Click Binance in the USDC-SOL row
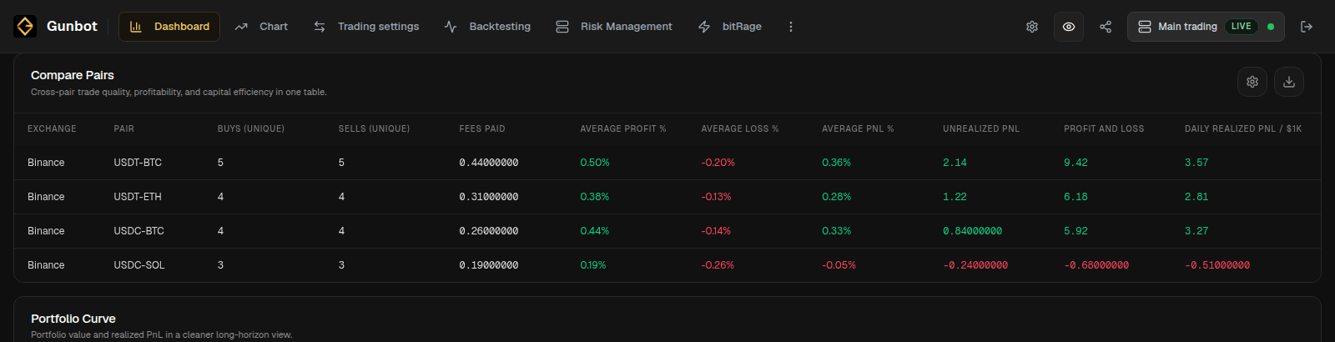Screen dimensions: 1335x342 coord(46,265)
